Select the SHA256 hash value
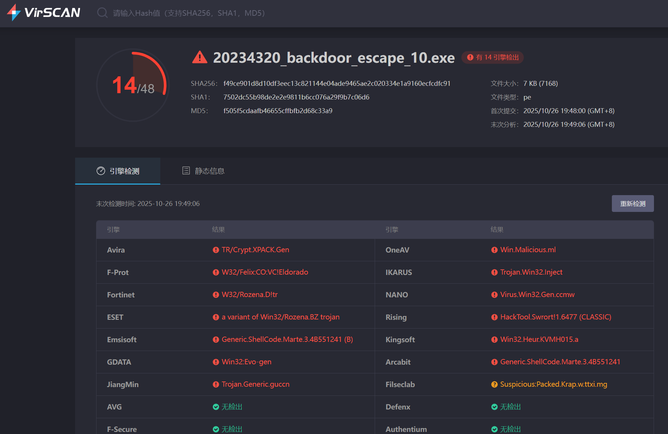The width and height of the screenshot is (668, 434). (x=337, y=83)
